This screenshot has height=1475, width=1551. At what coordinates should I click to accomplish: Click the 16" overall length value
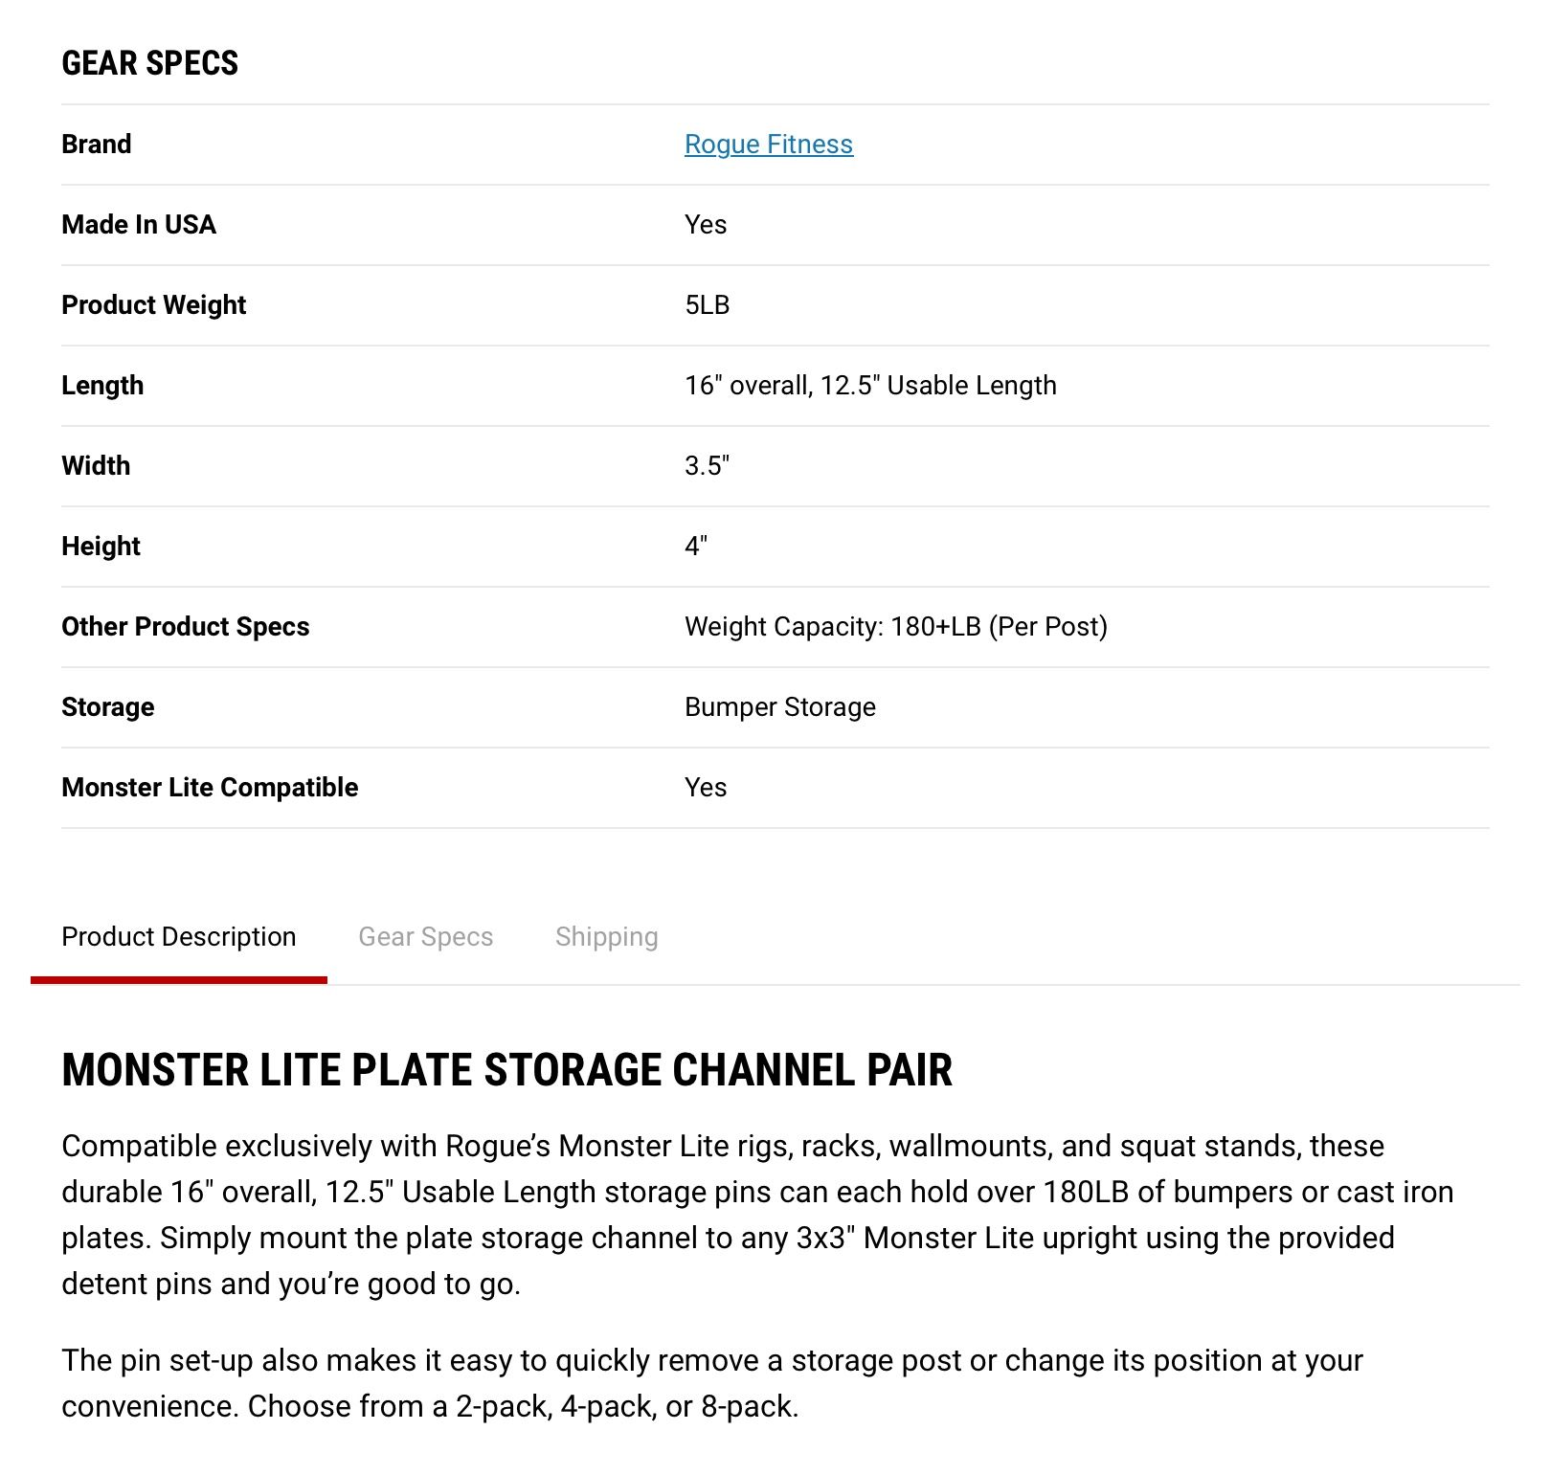[x=871, y=386]
